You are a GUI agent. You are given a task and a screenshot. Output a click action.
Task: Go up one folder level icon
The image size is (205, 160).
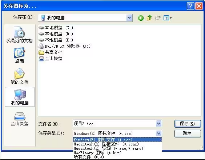pyautogui.click(x=149, y=18)
